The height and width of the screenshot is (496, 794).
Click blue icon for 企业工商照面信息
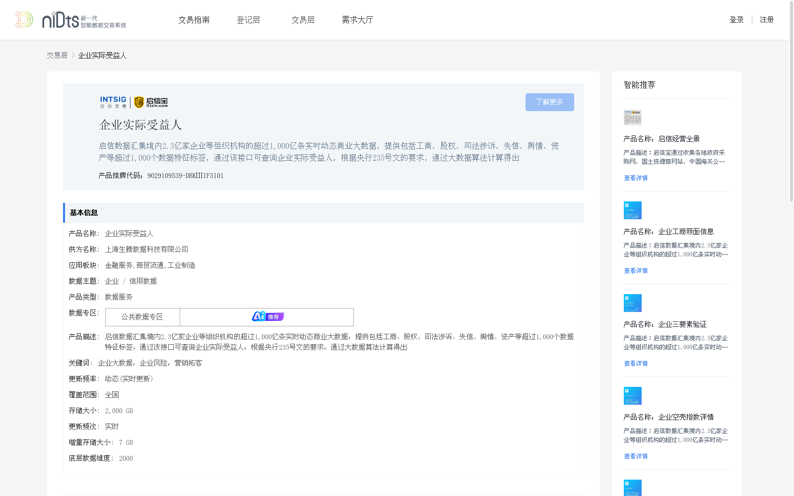(x=633, y=210)
